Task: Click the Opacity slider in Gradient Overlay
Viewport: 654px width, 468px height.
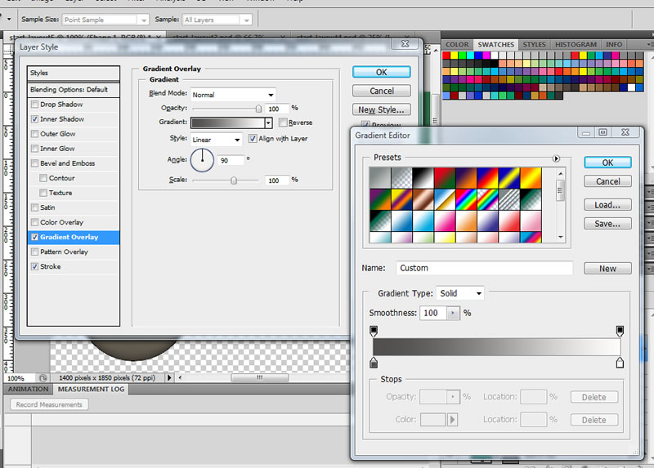Action: point(227,109)
